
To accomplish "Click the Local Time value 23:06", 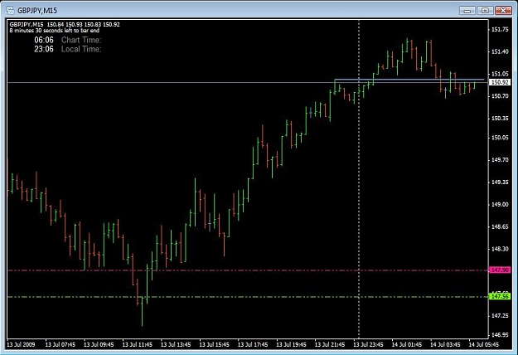I will pos(44,49).
